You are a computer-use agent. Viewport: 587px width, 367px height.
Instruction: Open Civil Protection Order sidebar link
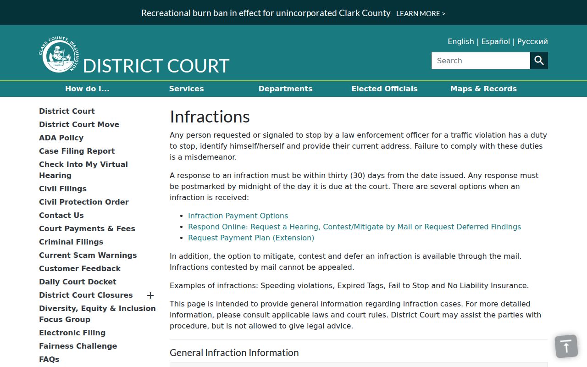coord(84,202)
